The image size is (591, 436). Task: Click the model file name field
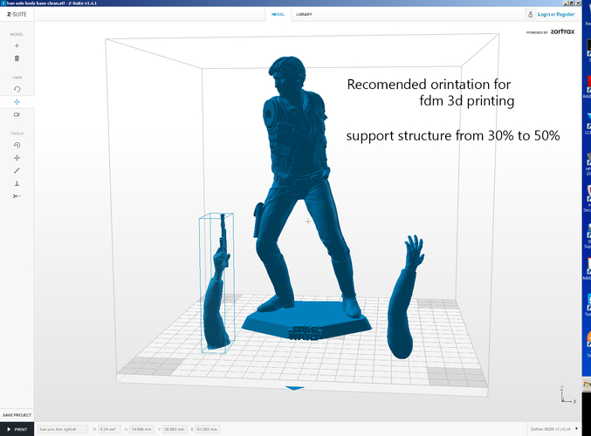click(x=63, y=429)
